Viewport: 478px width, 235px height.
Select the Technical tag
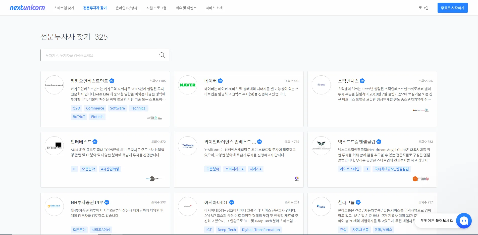139,108
